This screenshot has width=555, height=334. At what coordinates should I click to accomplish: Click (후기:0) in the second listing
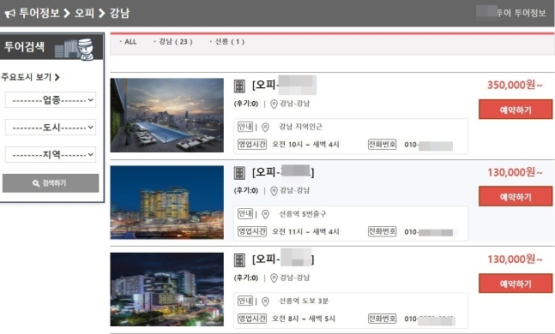pos(246,191)
